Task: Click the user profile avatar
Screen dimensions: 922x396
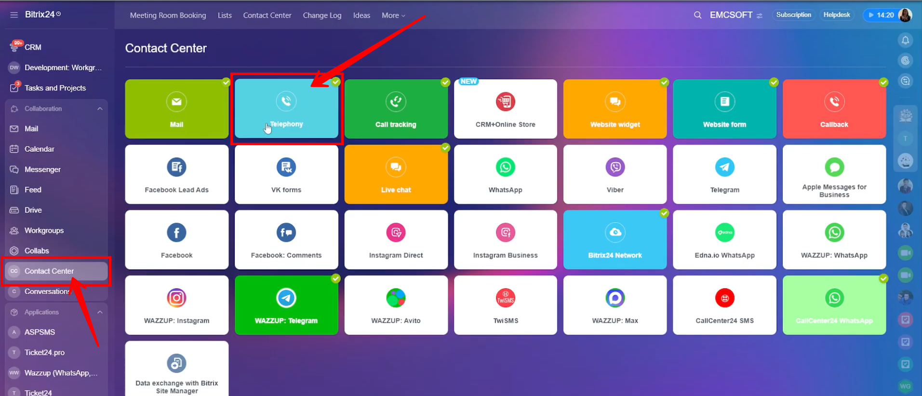Action: coord(905,15)
